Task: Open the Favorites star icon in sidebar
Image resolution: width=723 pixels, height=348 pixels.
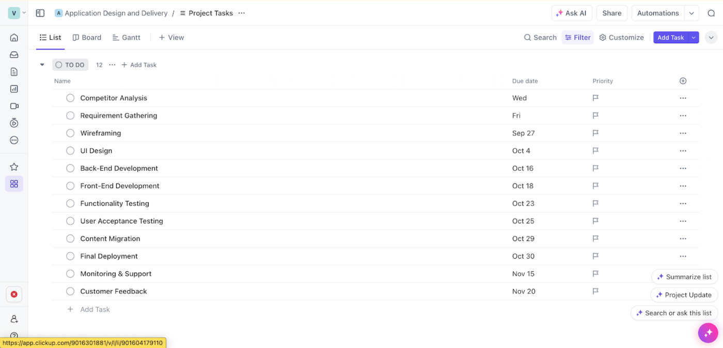Action: tap(14, 167)
